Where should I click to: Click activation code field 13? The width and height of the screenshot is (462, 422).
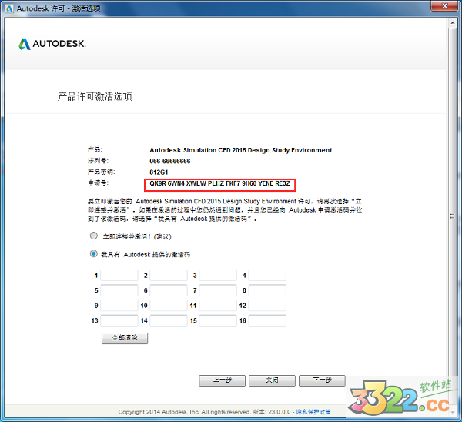coord(119,320)
